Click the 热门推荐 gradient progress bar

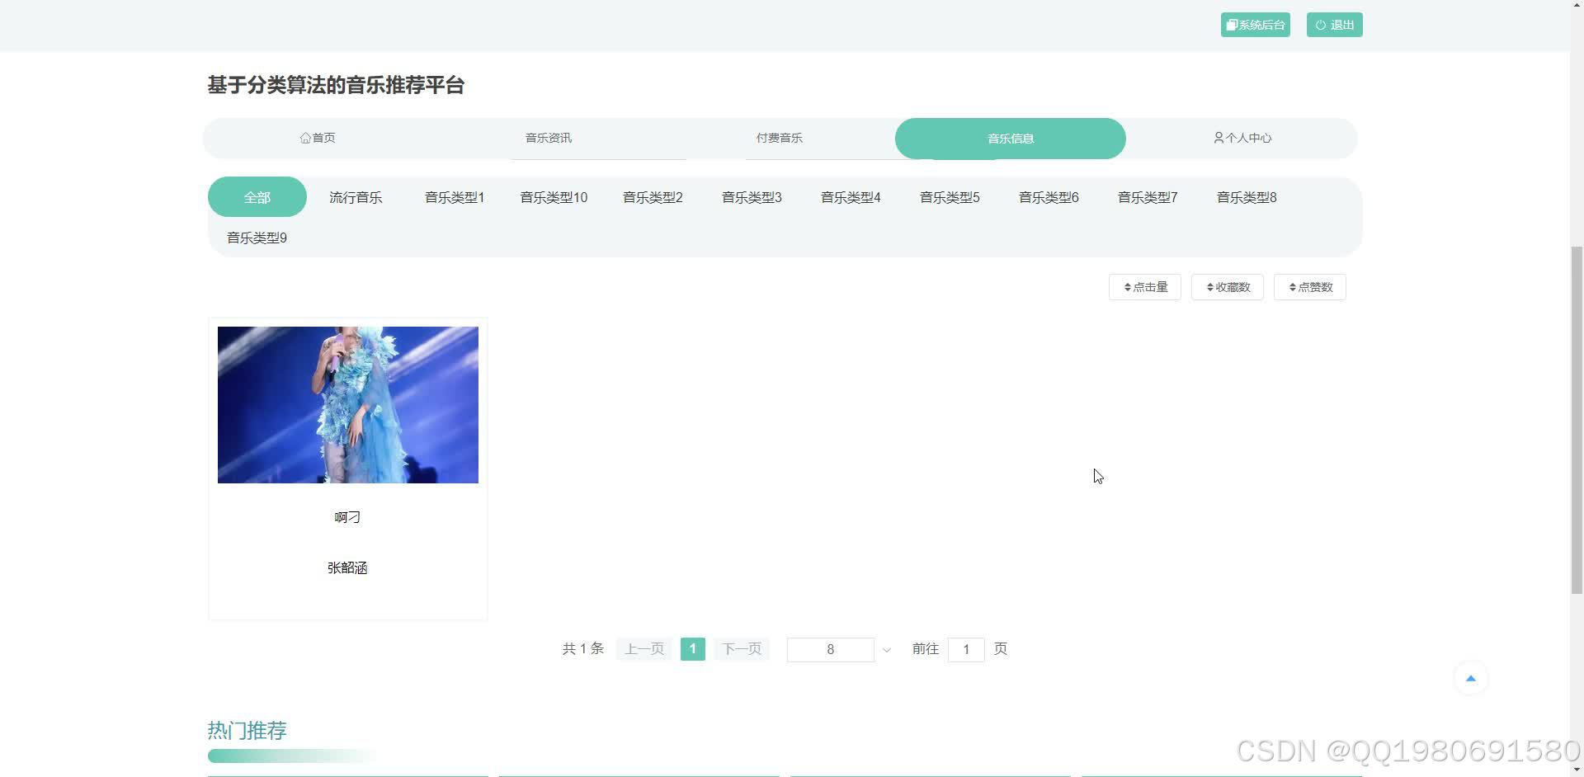(289, 755)
